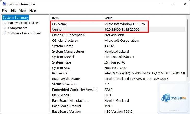Viewport: 190px width, 114px height.
Task: Click the '10.0.22000 Build 22000' value
Action: coord(122,29)
